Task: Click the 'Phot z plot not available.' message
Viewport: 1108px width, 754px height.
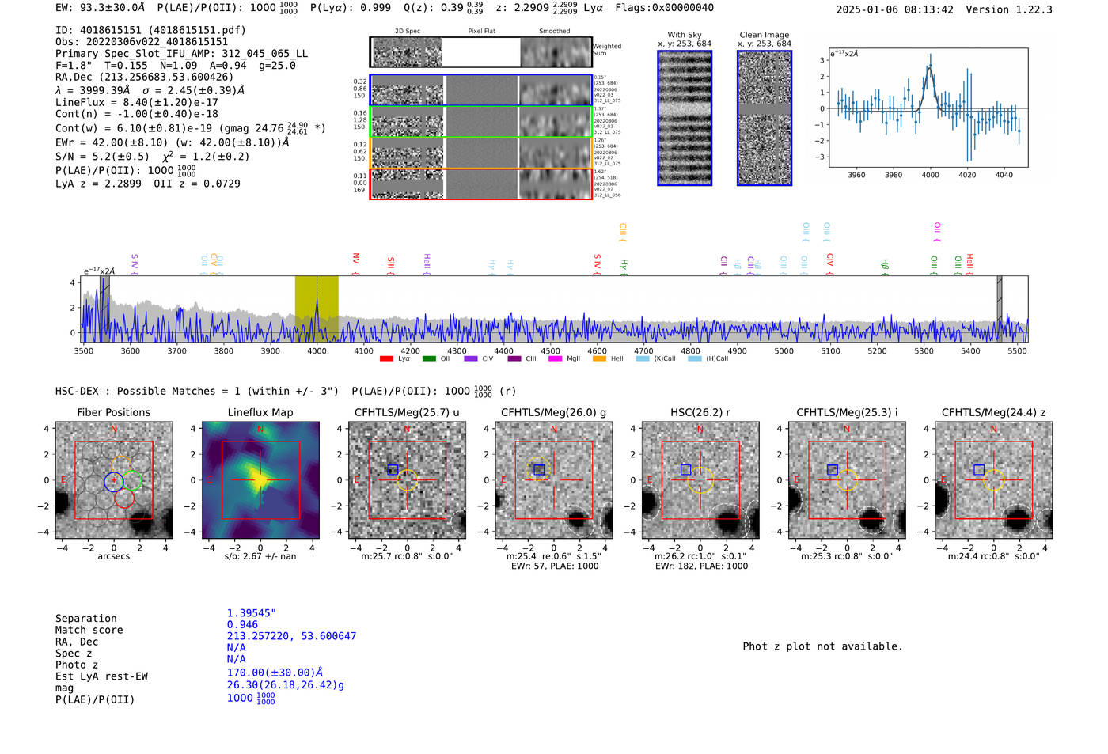Action: pos(822,646)
